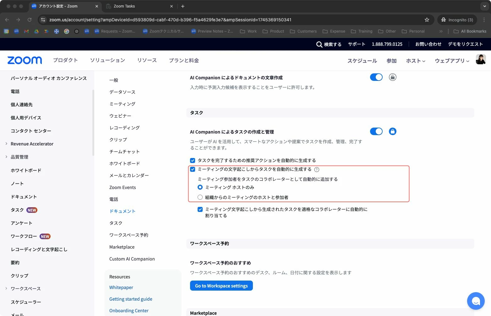Open タスク NEW in the left sidebar
This screenshot has height=316, width=491.
click(x=24, y=210)
